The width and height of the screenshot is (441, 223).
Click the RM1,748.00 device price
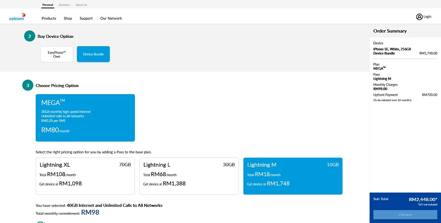click(428, 53)
